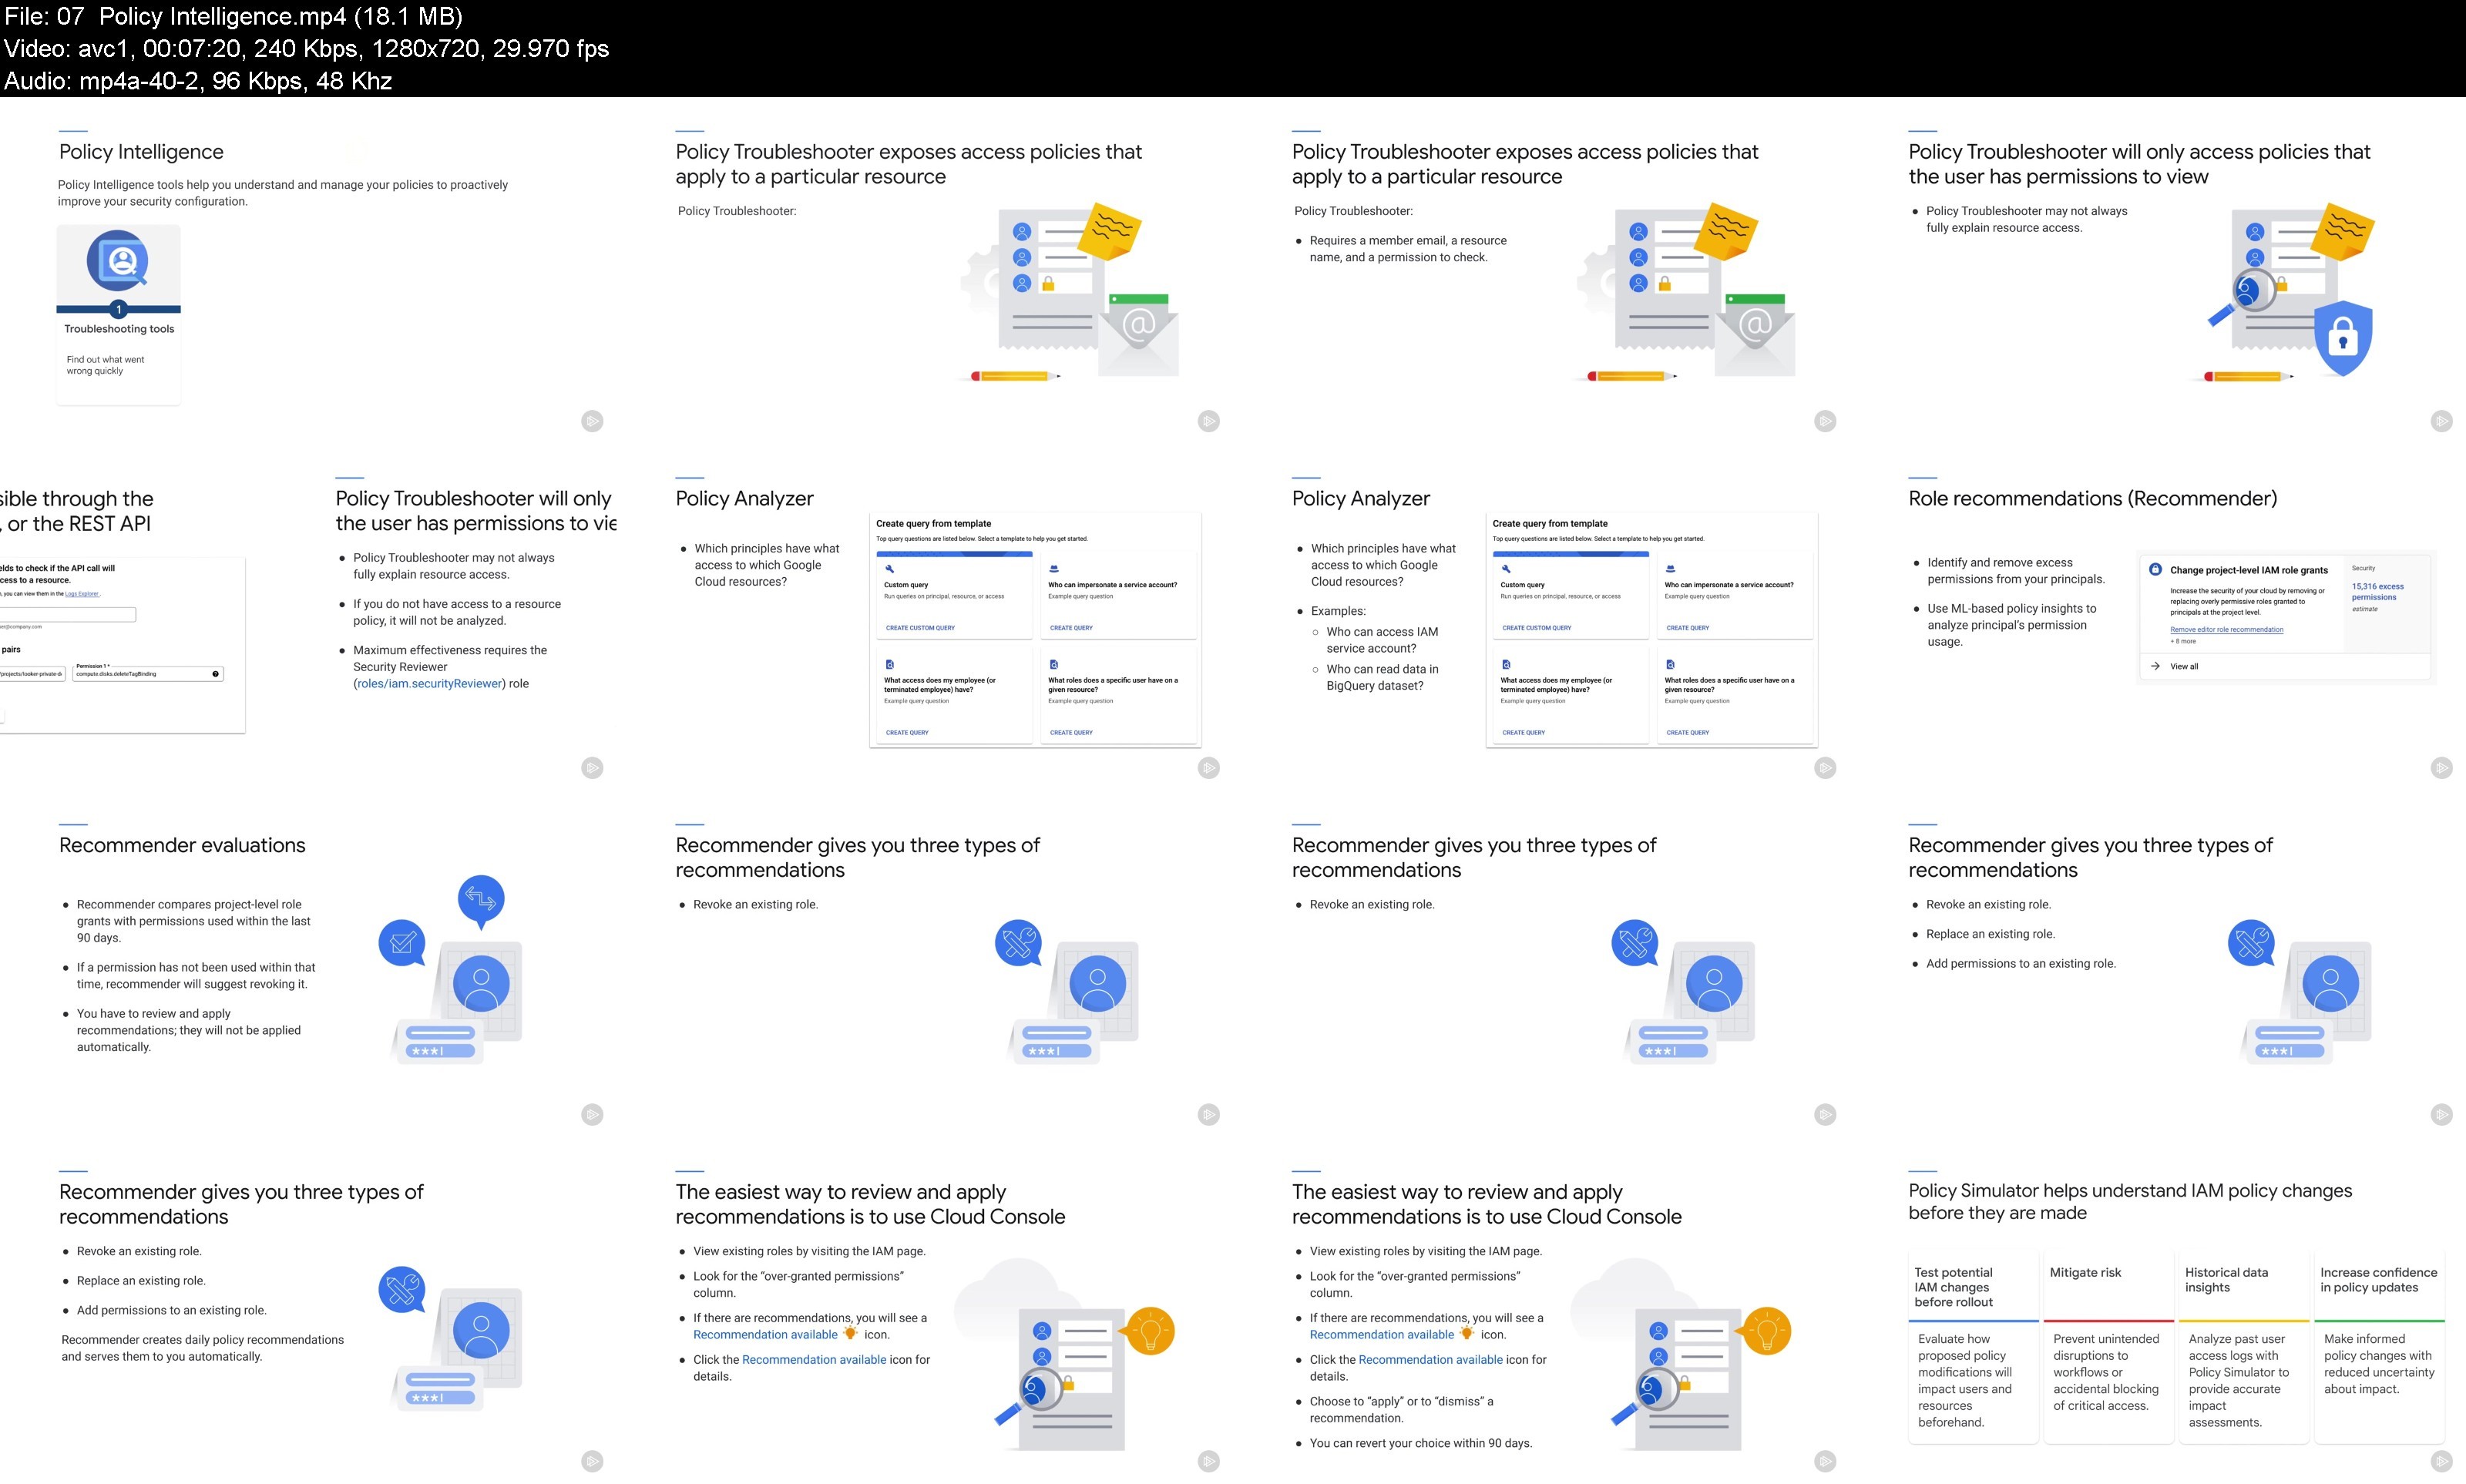The height and width of the screenshot is (1484, 2466).
Task: Click the Video avc1 codec info line
Action: (306, 48)
